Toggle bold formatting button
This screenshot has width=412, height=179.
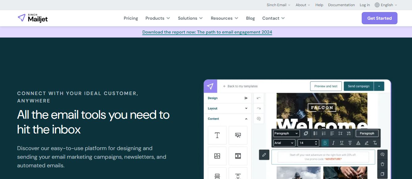coord(325,143)
